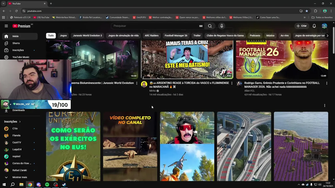Select the Jogos filter chip
The height and width of the screenshot is (188, 335).
point(63,36)
